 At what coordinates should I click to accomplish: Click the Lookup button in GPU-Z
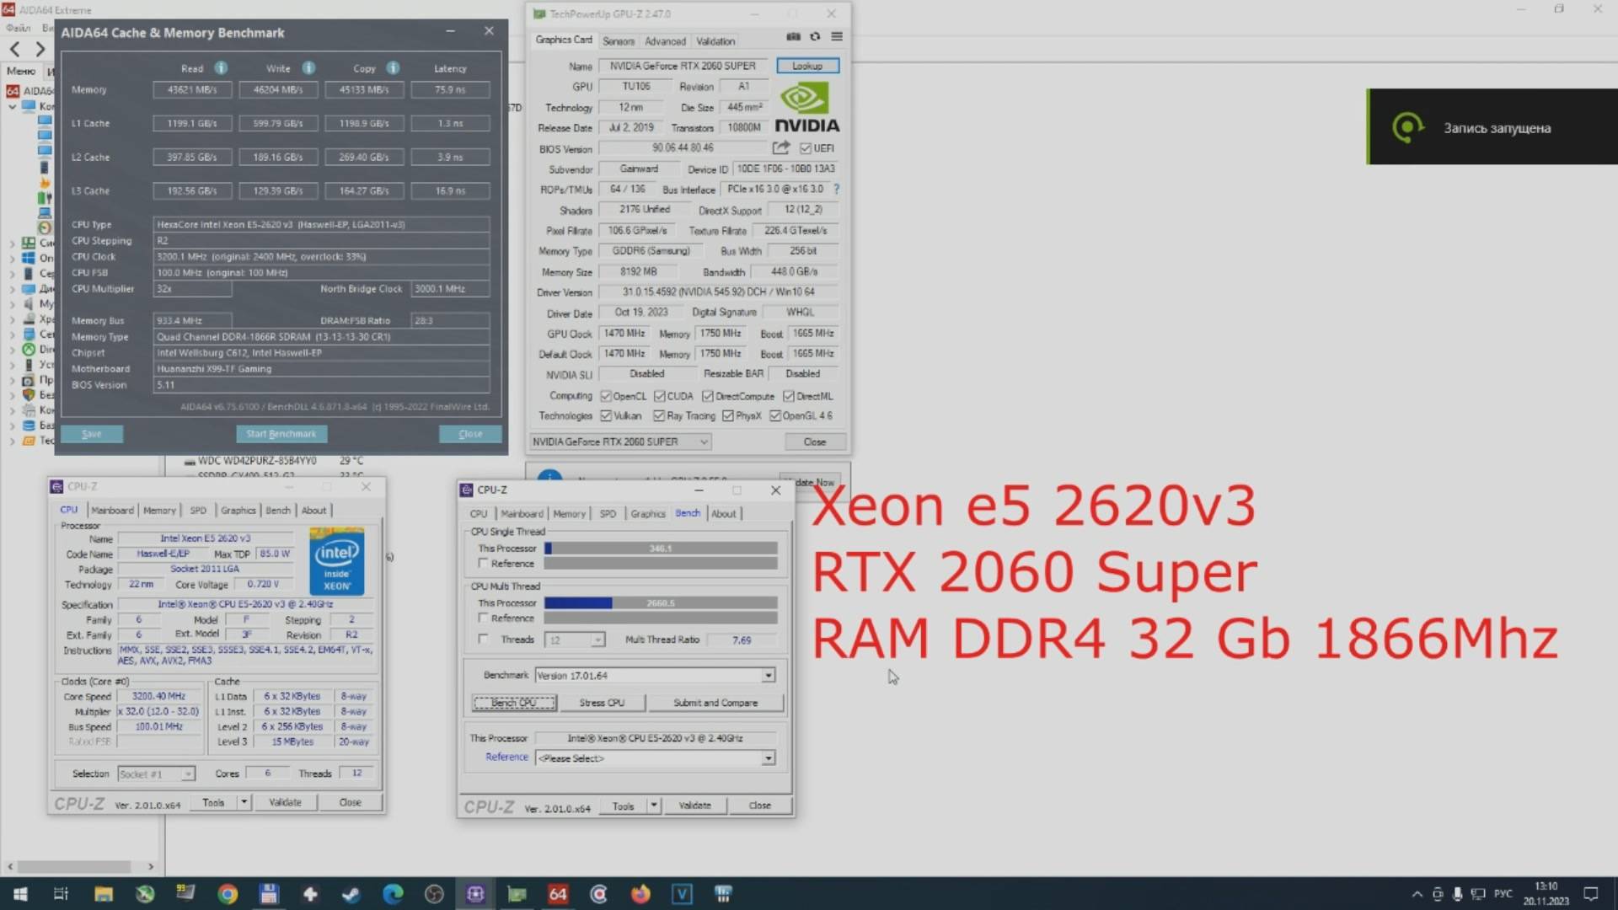[x=807, y=66]
